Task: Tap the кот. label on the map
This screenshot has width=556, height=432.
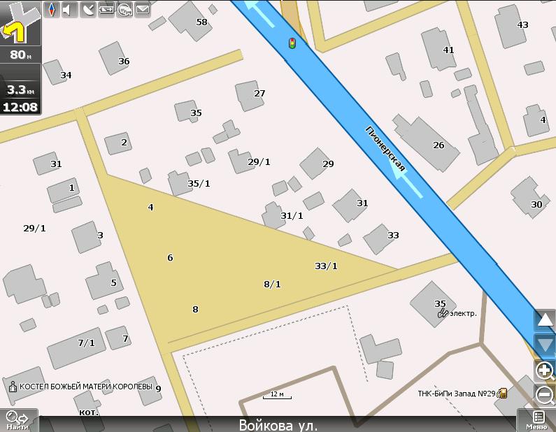Action: click(x=89, y=412)
